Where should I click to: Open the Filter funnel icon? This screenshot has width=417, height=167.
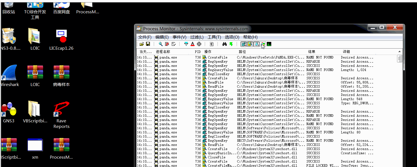pyautogui.click(x=186, y=44)
